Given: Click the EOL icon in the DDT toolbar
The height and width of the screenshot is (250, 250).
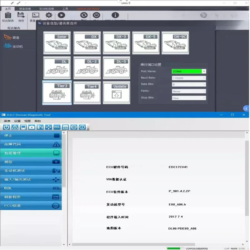Looking at the screenshot, I should pos(57,127).
